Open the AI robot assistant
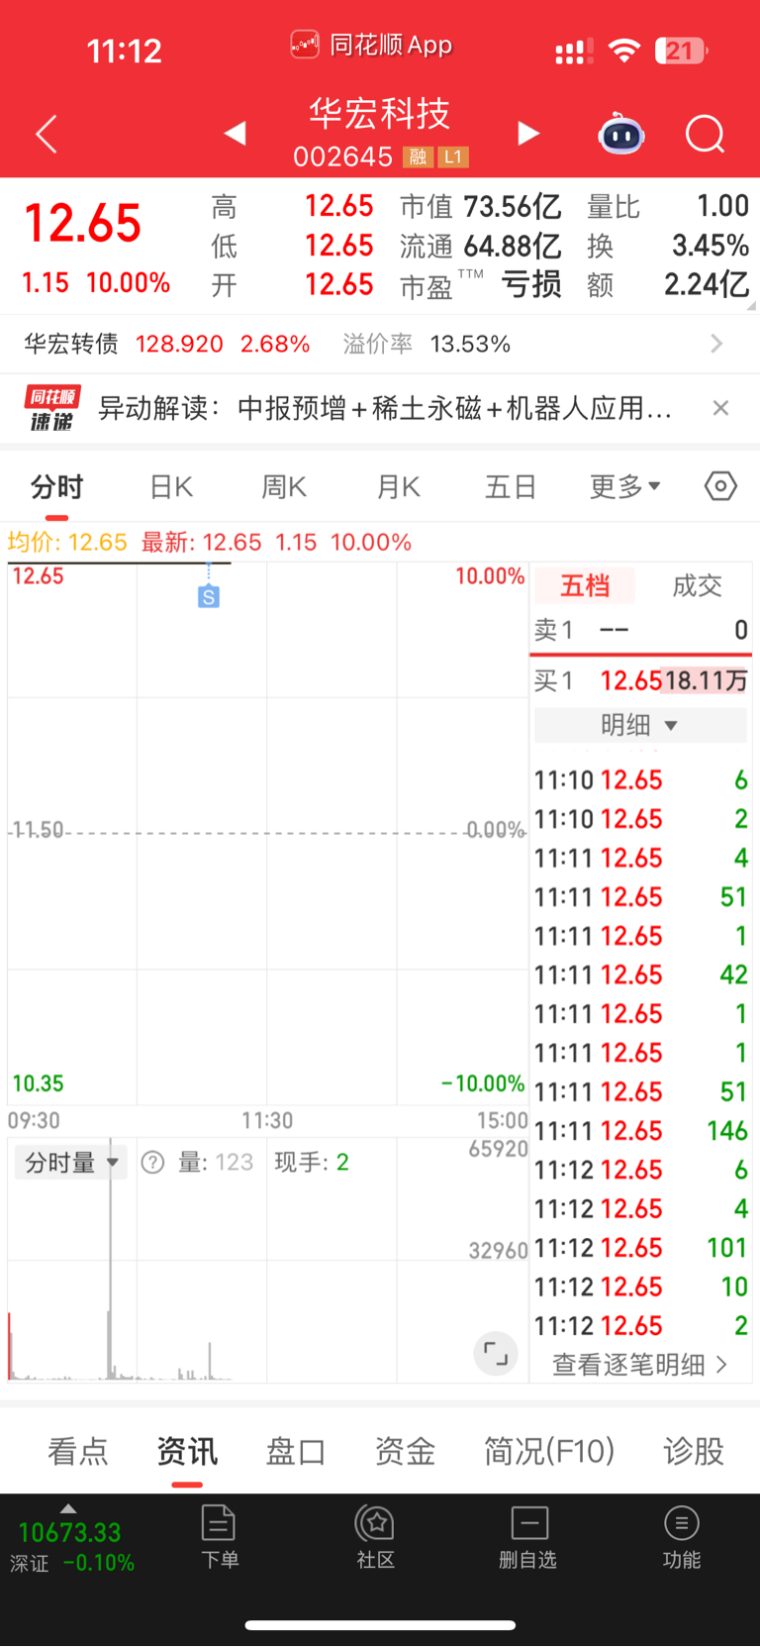Screen dimensions: 760x1647 tap(621, 134)
